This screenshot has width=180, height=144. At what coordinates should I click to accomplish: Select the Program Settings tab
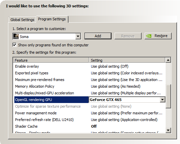pyautogui.click(x=52, y=19)
